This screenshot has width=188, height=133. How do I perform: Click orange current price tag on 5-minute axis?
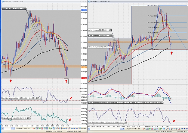click(x=84, y=67)
